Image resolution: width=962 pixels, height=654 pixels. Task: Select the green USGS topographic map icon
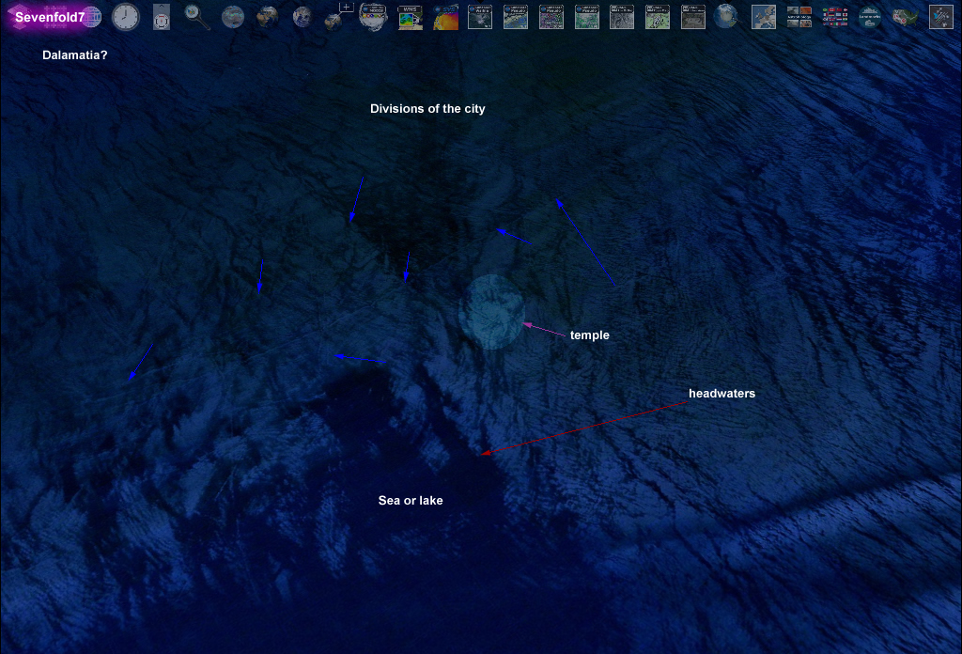click(x=657, y=17)
